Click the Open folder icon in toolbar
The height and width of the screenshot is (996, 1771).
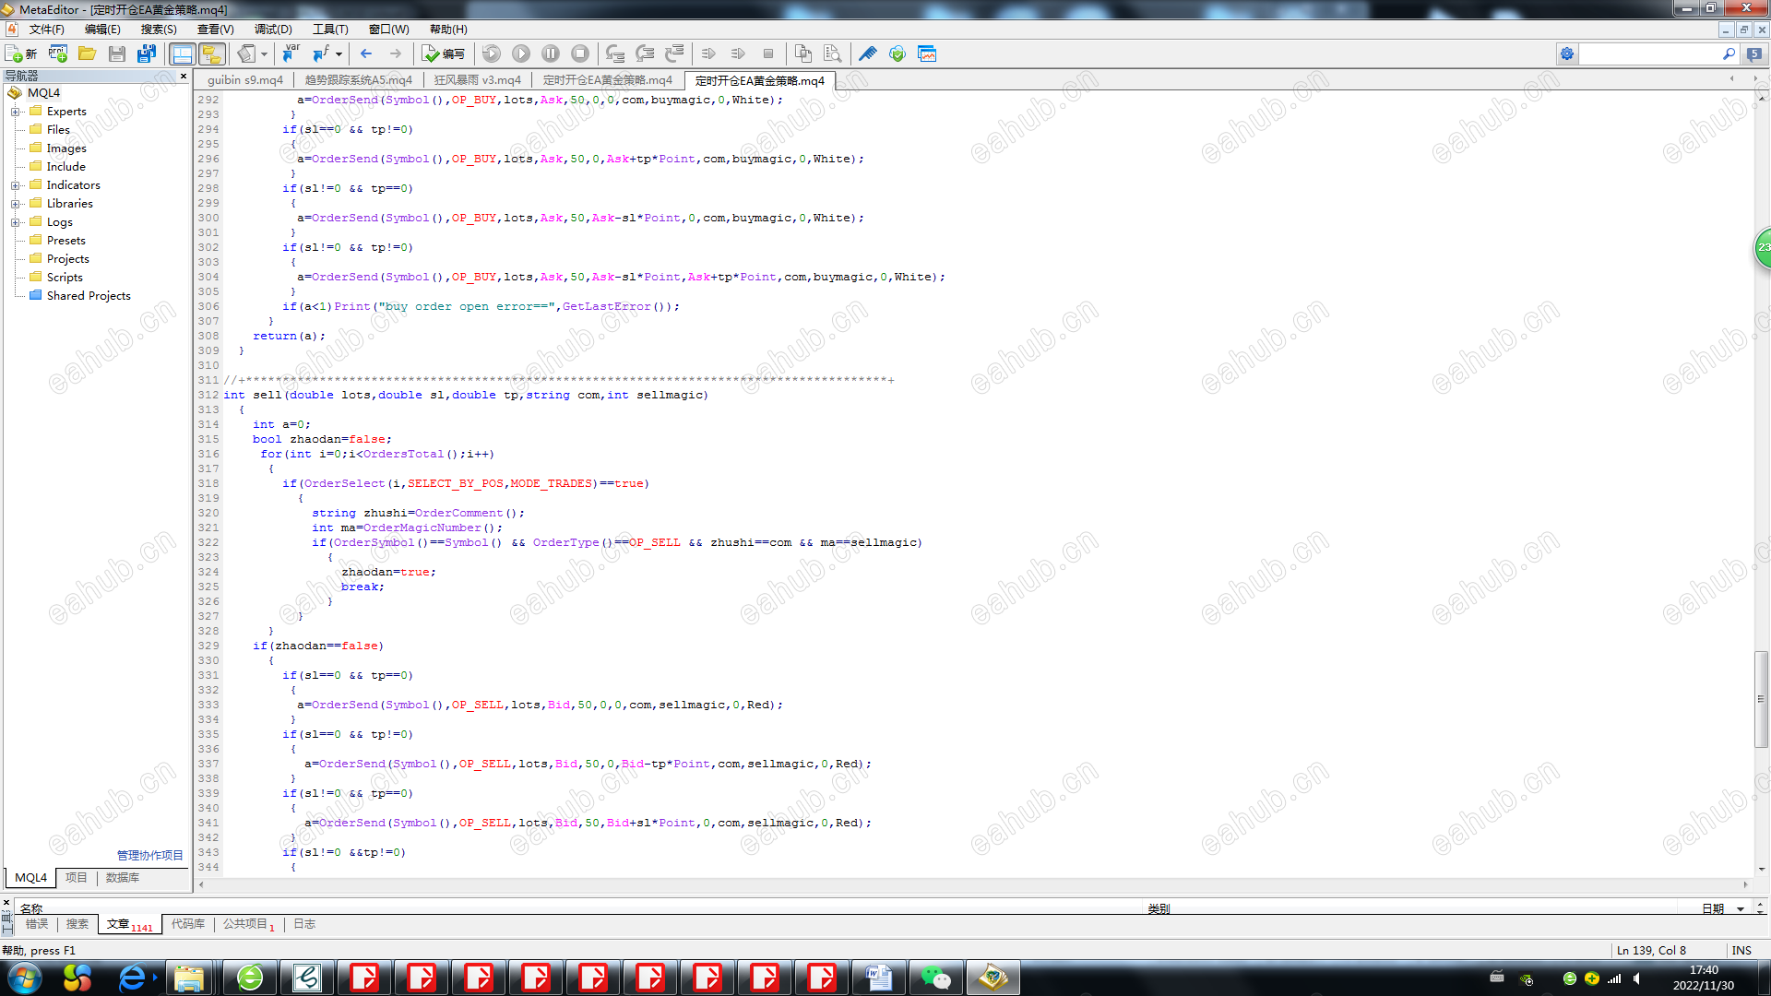88,53
